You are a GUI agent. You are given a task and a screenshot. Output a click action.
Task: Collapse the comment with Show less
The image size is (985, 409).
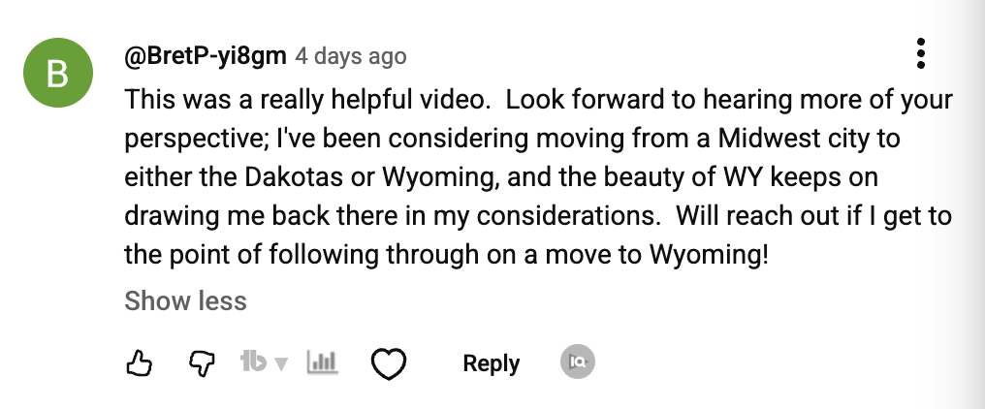coord(185,300)
